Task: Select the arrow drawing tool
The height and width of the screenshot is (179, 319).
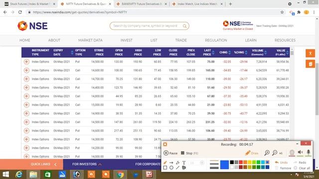Action: pos(171,163)
